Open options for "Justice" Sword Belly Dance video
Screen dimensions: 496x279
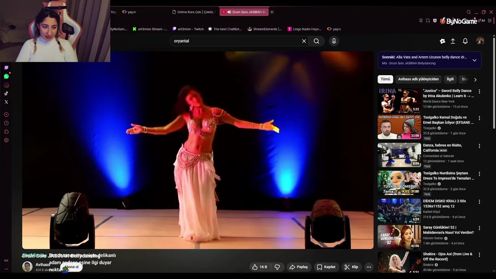pos(479,92)
